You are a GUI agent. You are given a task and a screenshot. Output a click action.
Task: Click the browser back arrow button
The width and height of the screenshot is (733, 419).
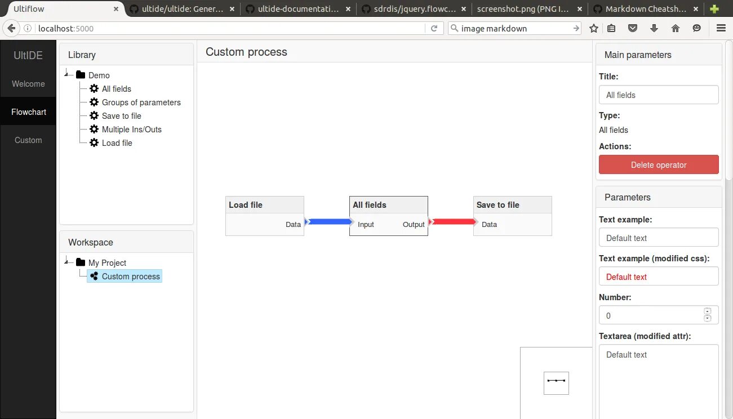tap(11, 28)
